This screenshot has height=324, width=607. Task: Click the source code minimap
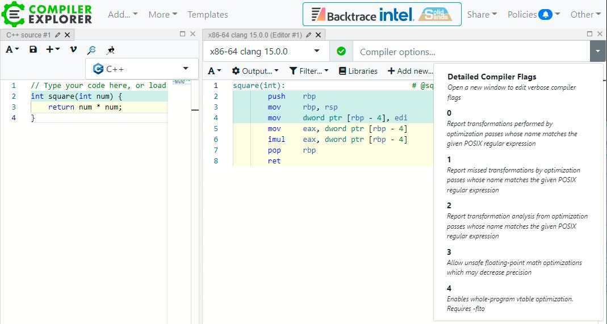click(x=182, y=82)
